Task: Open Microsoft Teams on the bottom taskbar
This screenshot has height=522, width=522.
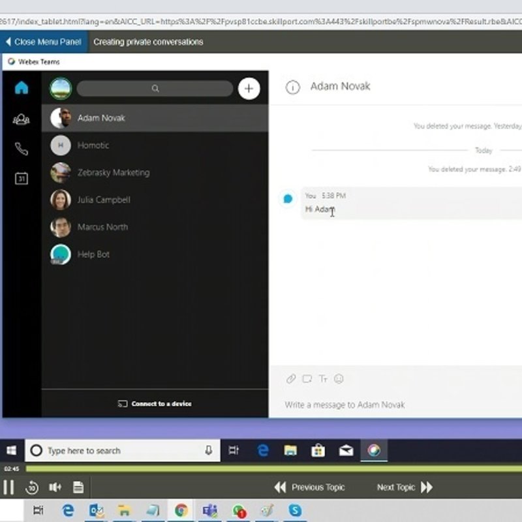Action: (209, 510)
